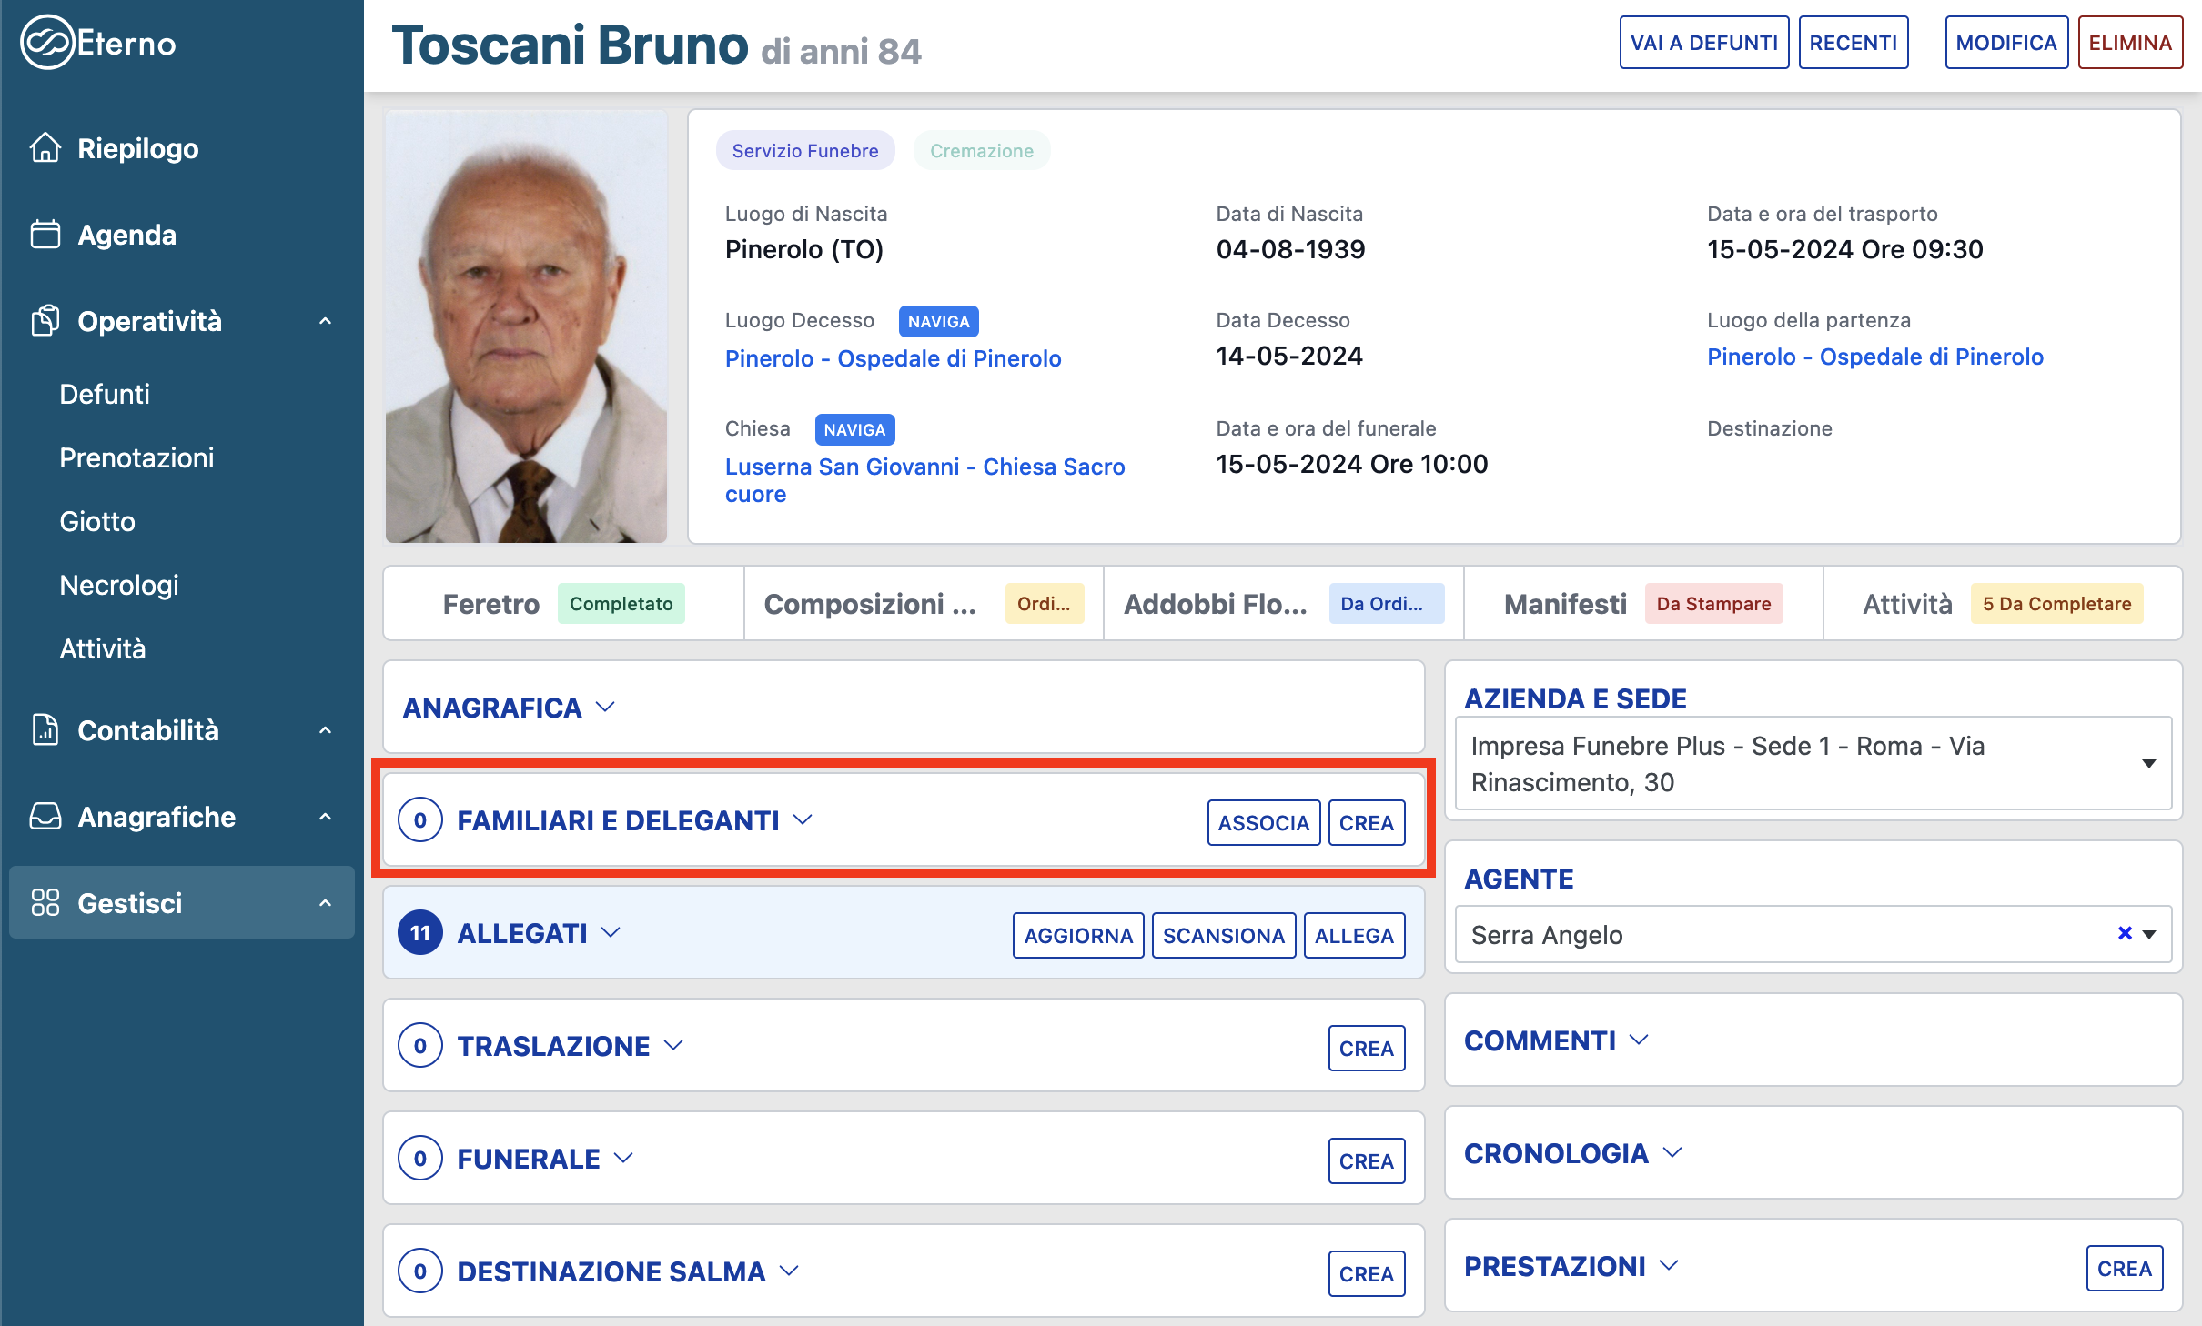Click the Operatività clipboard icon

tap(45, 321)
